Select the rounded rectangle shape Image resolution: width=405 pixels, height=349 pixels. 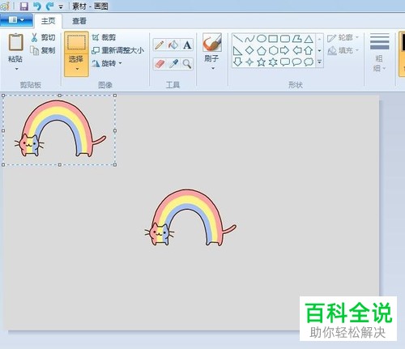[285, 39]
